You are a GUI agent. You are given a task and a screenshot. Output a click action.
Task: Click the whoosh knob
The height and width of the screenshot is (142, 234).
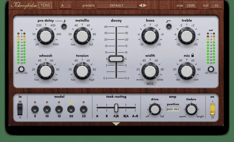click(x=46, y=71)
